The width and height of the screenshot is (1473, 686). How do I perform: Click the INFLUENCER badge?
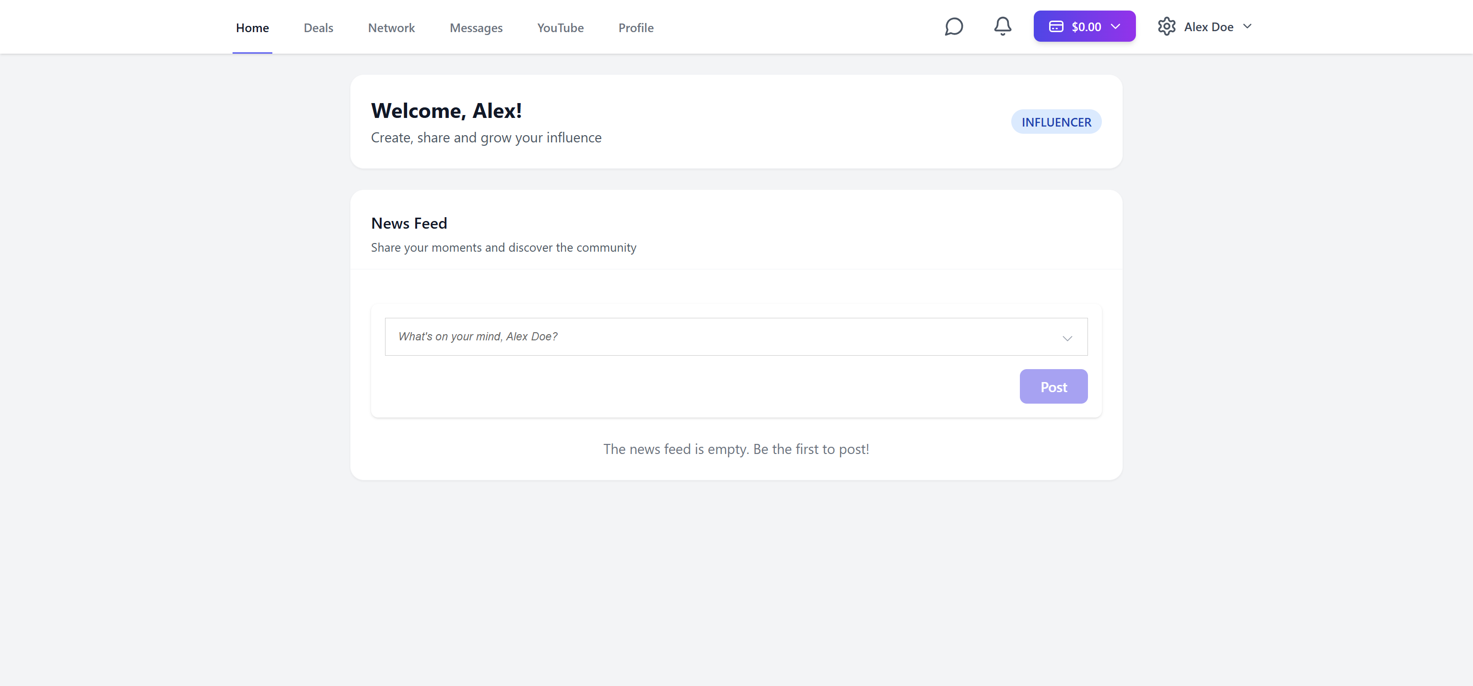1056,122
